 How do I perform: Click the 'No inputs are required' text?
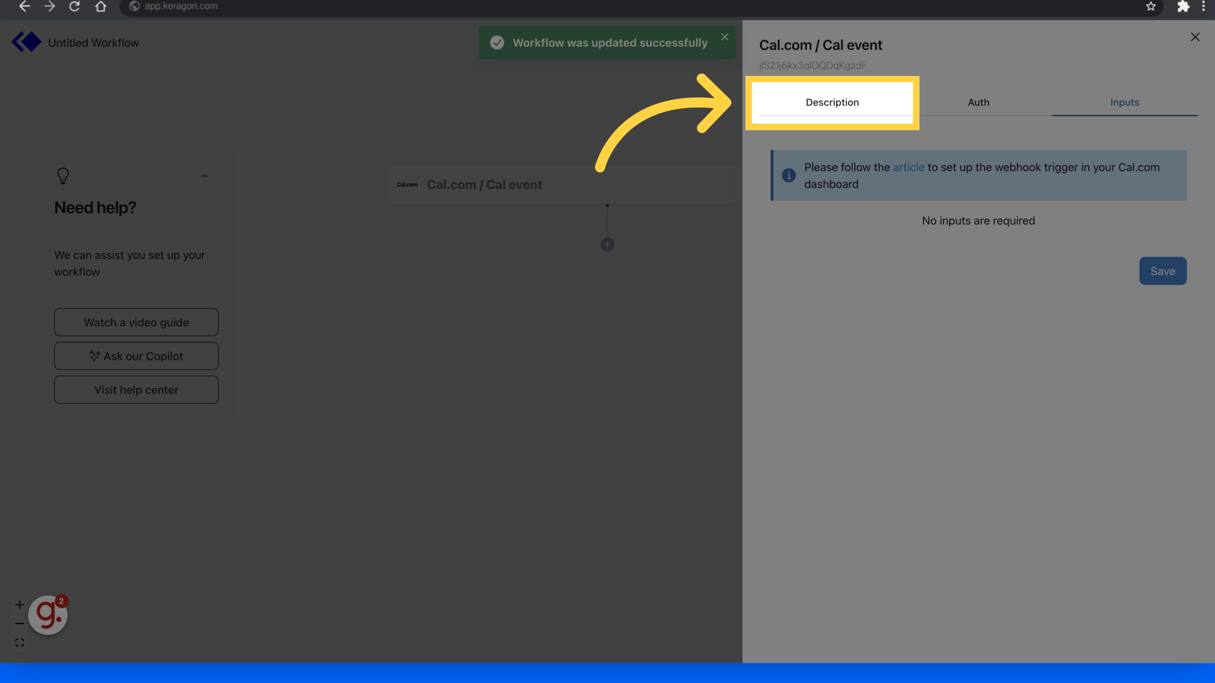[978, 221]
